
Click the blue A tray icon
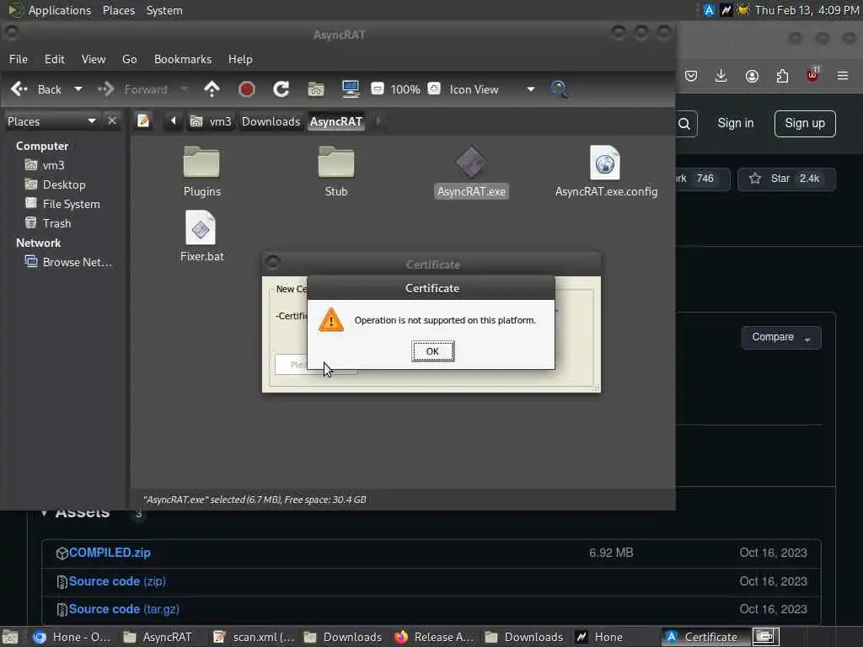(x=709, y=10)
